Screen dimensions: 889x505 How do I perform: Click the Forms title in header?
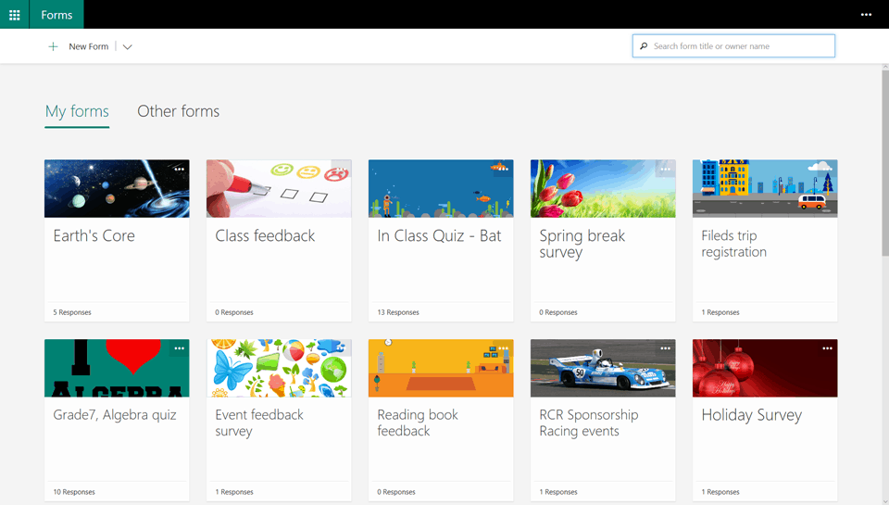coord(56,15)
